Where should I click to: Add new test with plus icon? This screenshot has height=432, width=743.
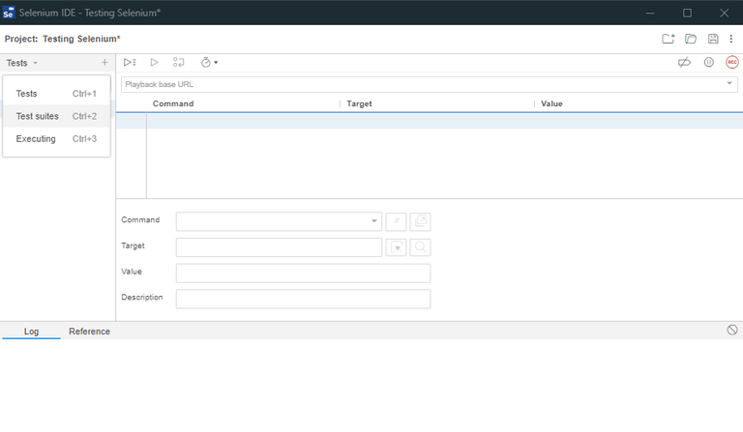point(104,63)
